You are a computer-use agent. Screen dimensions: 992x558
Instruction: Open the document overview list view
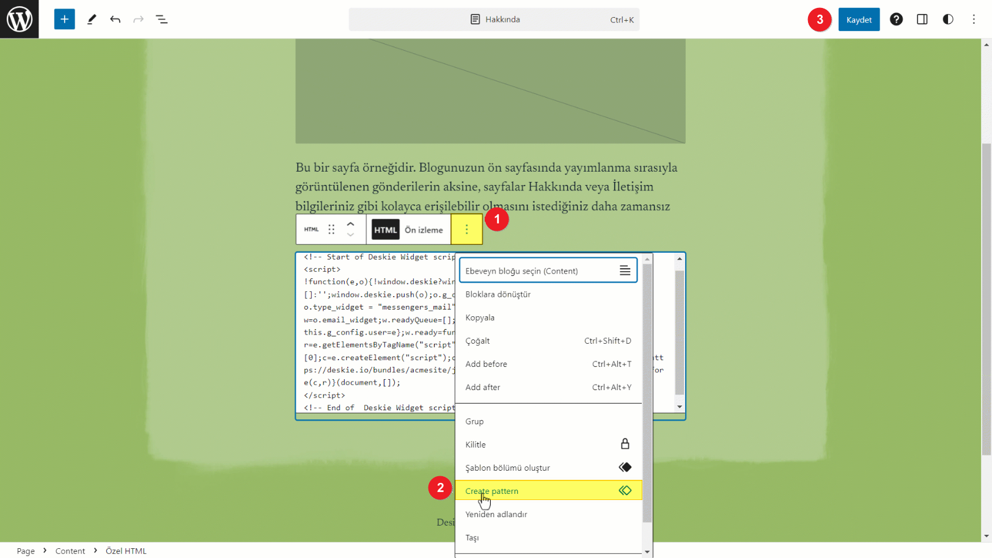coord(161,20)
